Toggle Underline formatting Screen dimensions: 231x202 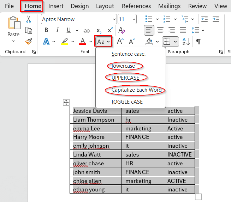69,30
